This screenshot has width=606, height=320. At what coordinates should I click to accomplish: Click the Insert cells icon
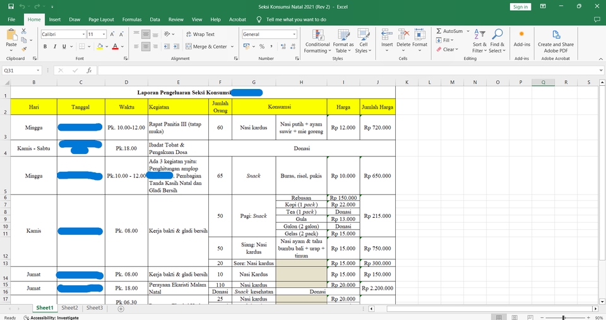tap(387, 35)
